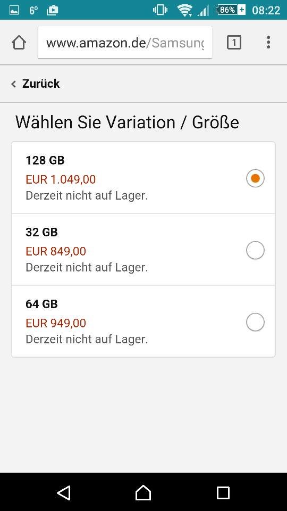Select the 32 GB radio button
The image size is (287, 511).
click(x=255, y=250)
